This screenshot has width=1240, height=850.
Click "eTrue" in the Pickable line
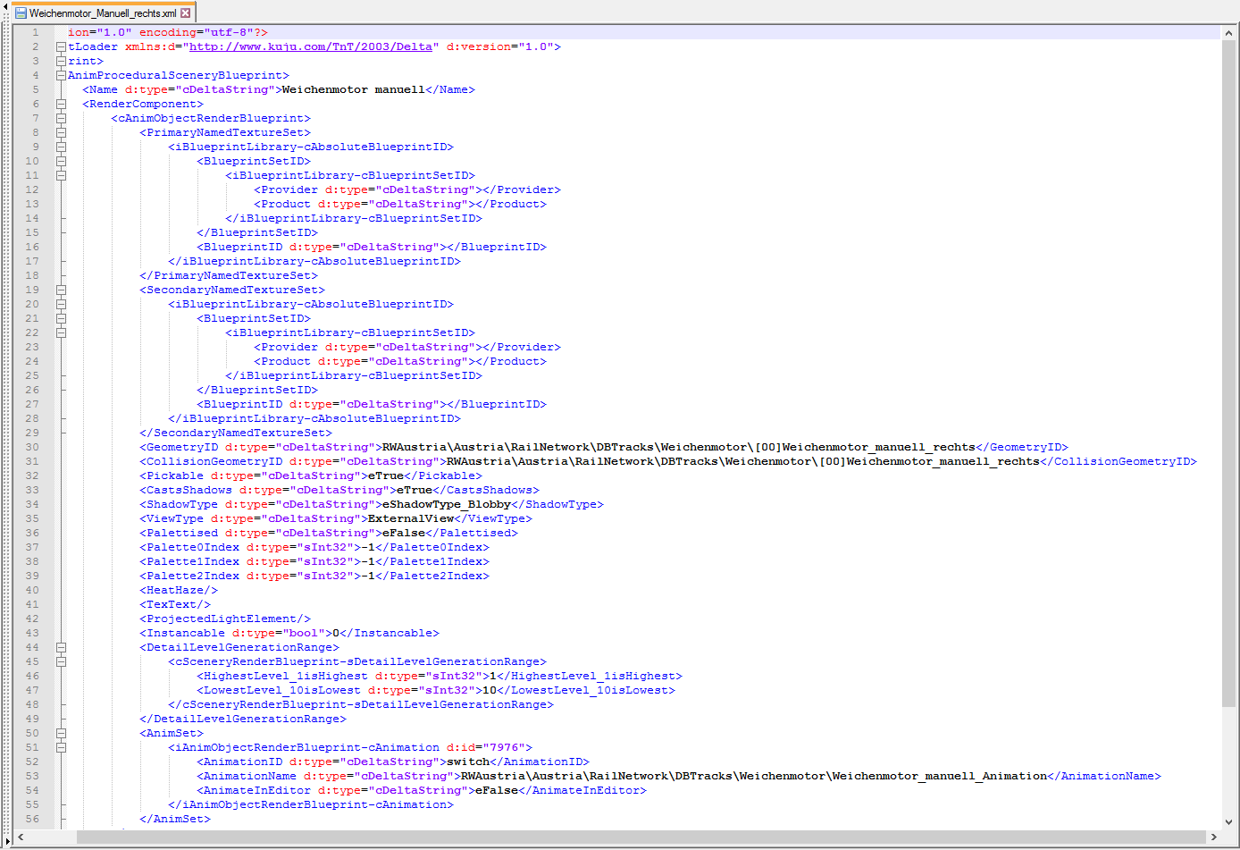(x=386, y=475)
